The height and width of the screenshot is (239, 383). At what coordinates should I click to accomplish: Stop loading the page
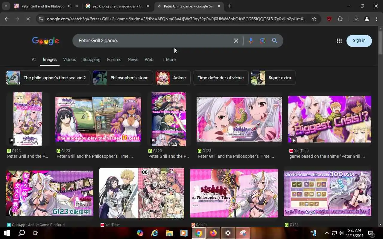click(x=28, y=19)
